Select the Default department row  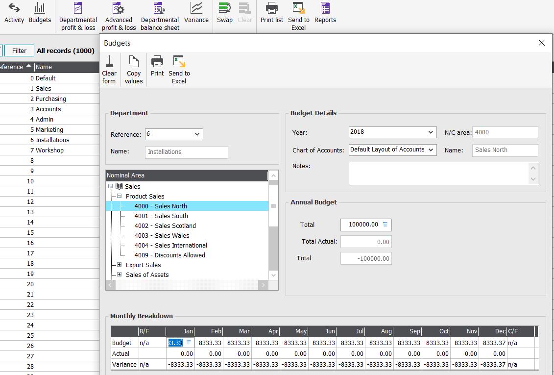[49, 78]
